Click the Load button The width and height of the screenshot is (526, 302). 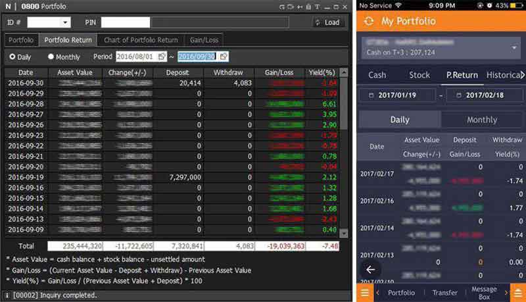tap(327, 22)
